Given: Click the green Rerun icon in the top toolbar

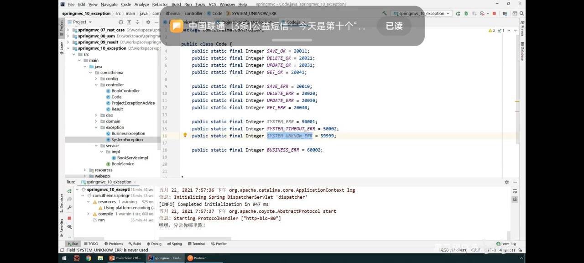Looking at the screenshot, I should 458,13.
